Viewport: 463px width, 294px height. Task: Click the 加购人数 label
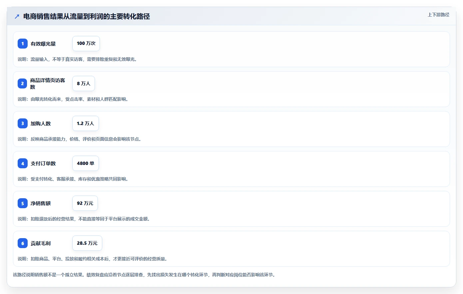[x=41, y=123]
